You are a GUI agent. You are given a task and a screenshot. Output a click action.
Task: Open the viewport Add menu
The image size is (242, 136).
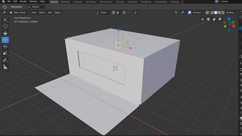coord(50,12)
